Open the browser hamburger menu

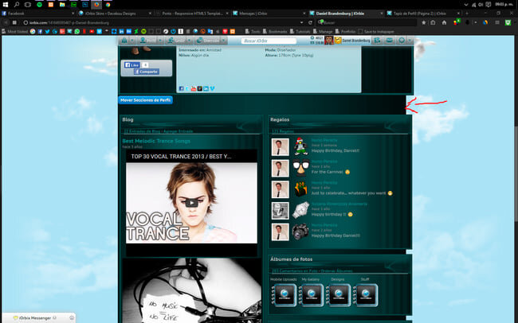click(496, 23)
